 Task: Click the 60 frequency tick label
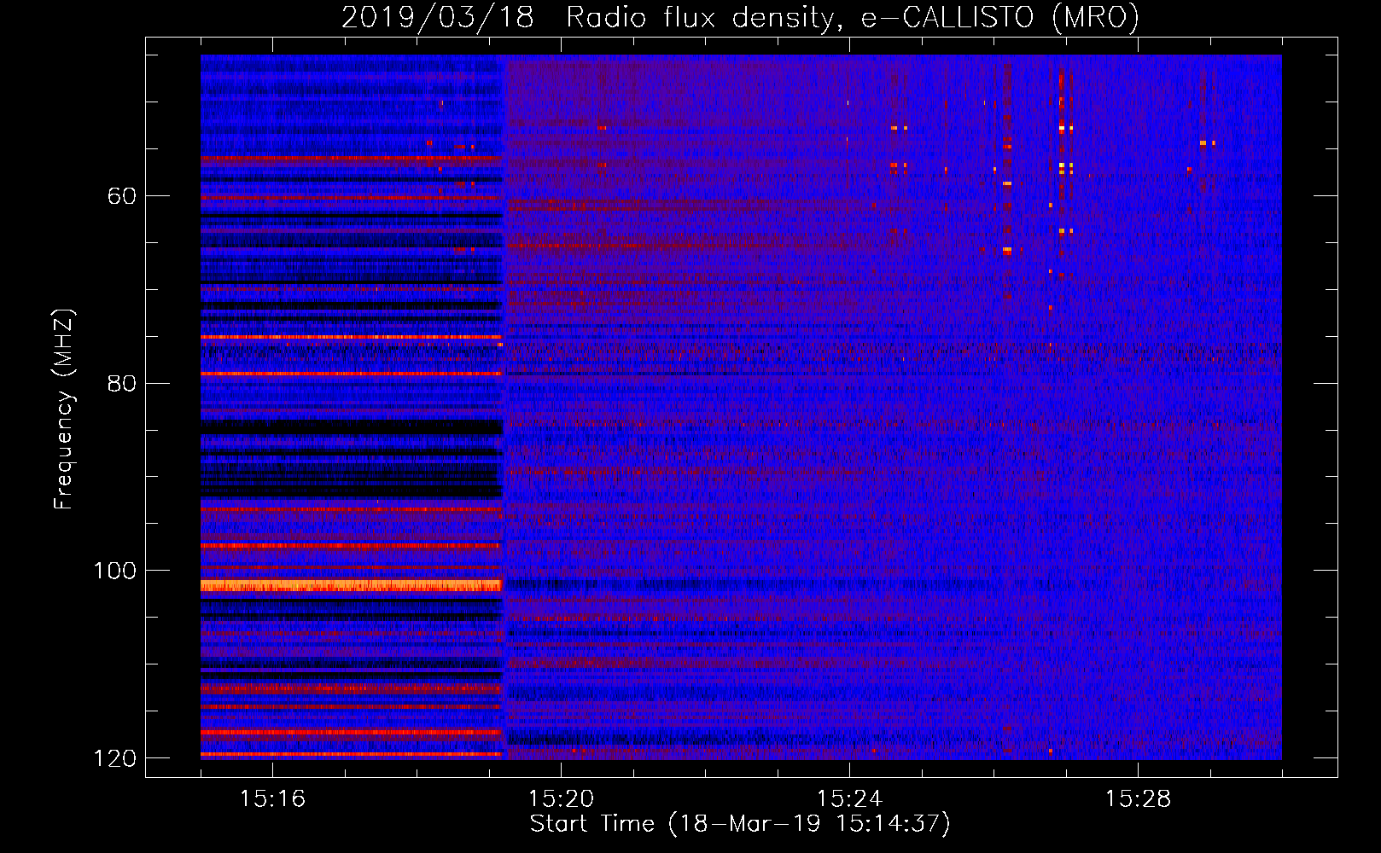coord(122,196)
